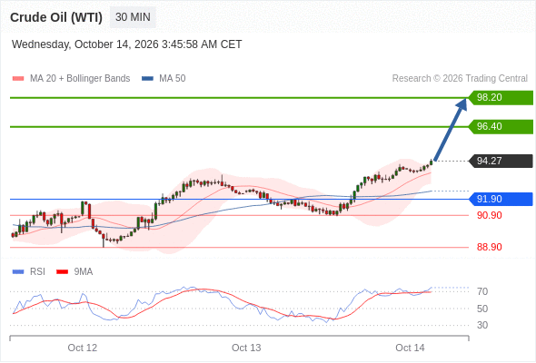Click the 9MA legend label
Image resolution: width=536 pixels, height=363 pixels.
[x=84, y=272]
